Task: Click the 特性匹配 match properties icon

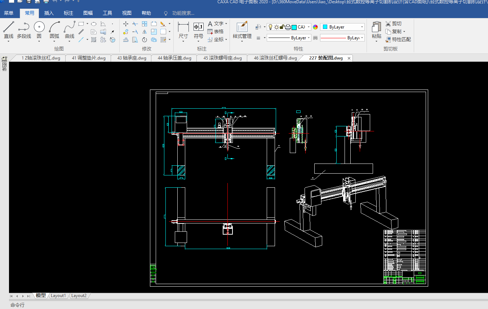Action: [388, 39]
